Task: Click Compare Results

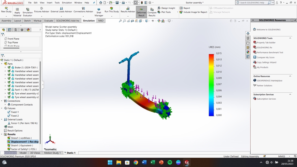Action: pyautogui.click(x=152, y=12)
